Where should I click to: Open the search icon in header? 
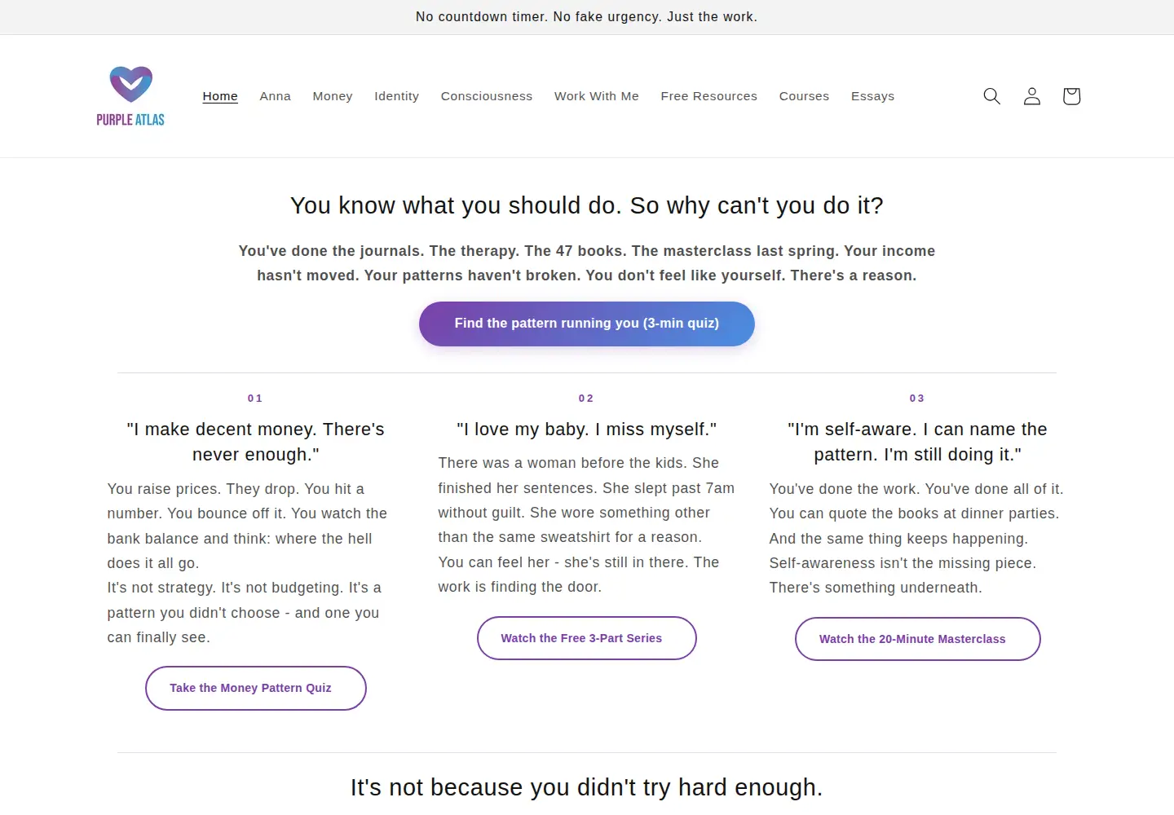[991, 96]
